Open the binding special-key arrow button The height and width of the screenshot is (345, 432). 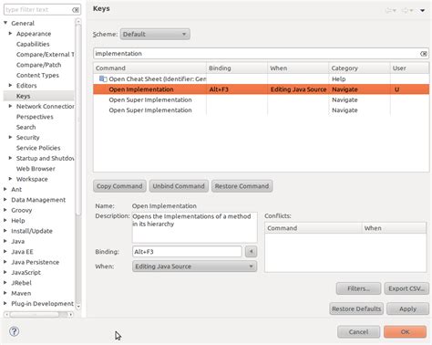[251, 252]
